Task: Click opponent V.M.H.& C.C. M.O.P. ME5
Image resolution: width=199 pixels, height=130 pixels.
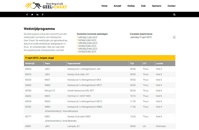Action: coord(79,96)
